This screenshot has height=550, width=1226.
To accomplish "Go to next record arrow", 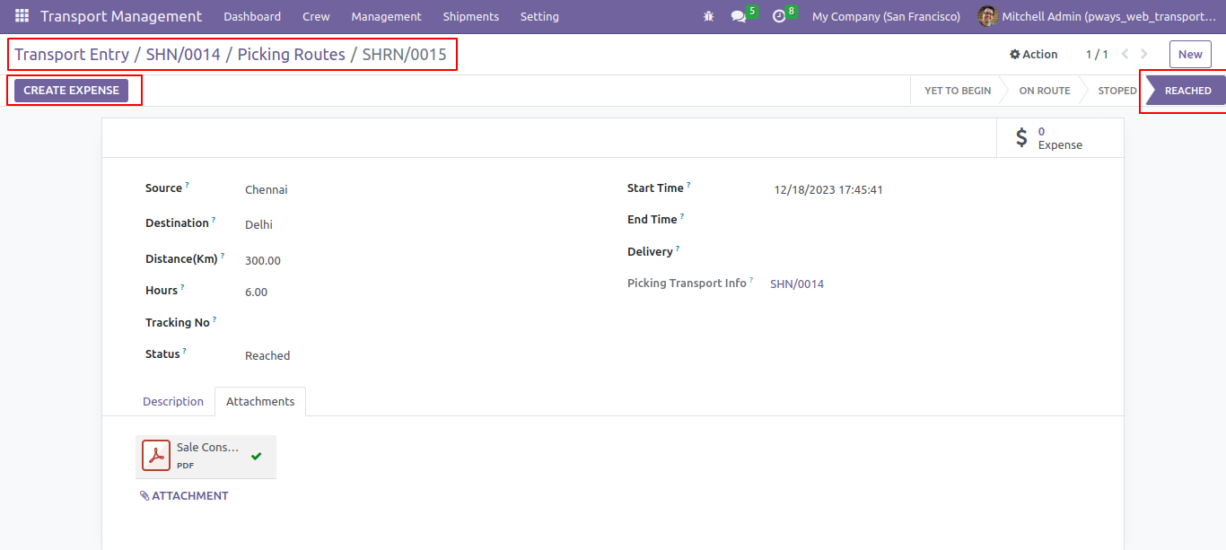I will 1143,54.
